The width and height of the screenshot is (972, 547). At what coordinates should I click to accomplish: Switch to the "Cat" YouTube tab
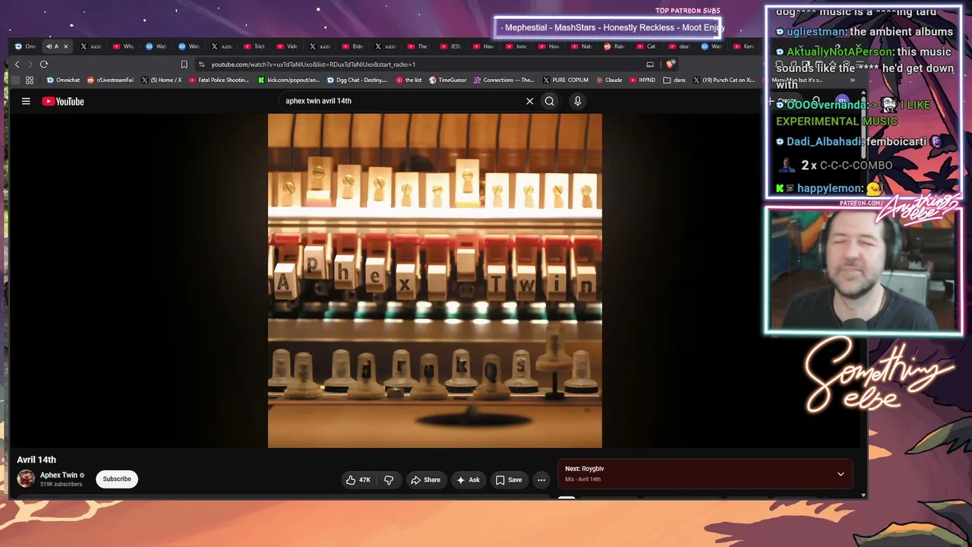pos(645,46)
